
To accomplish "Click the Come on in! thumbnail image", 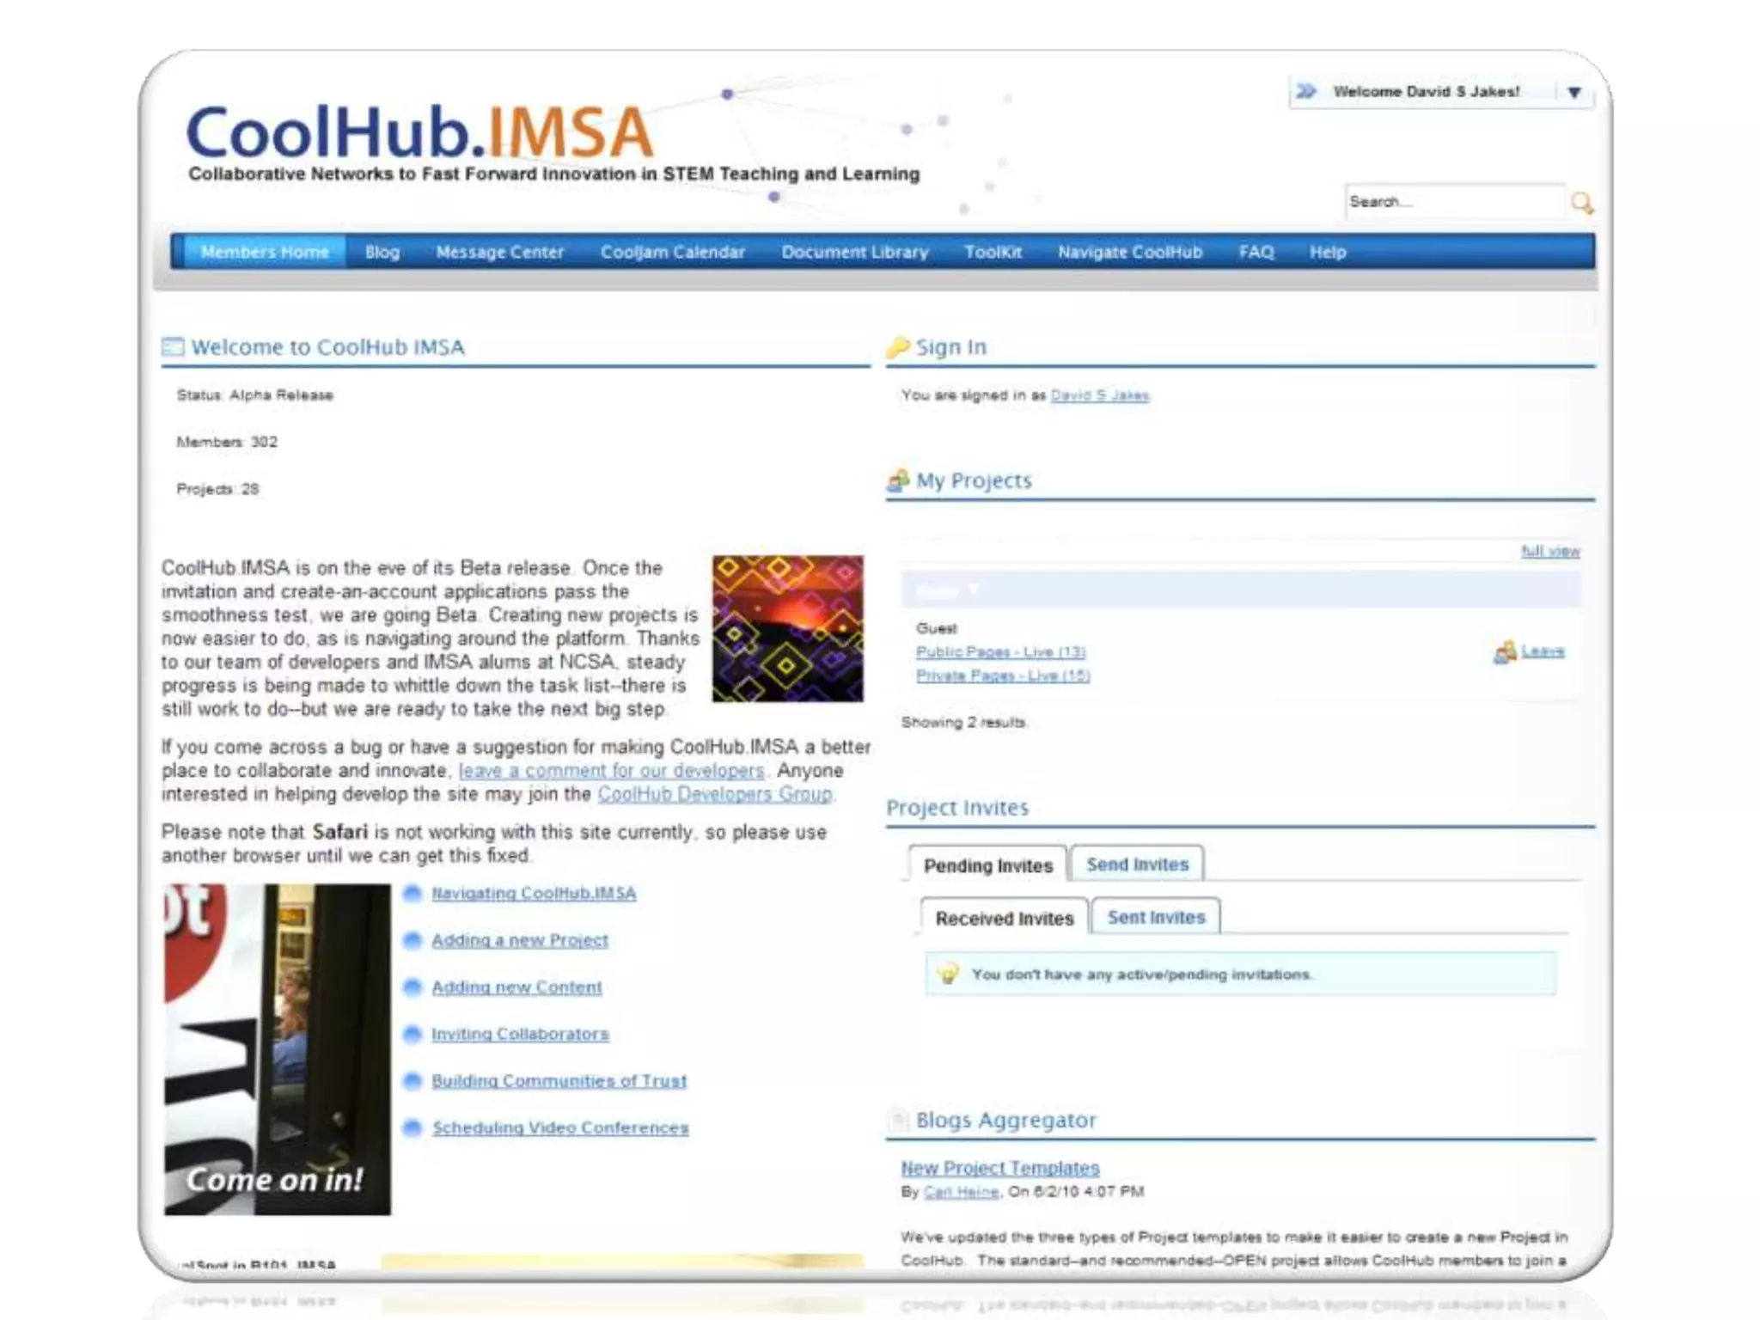I will click(x=277, y=1048).
